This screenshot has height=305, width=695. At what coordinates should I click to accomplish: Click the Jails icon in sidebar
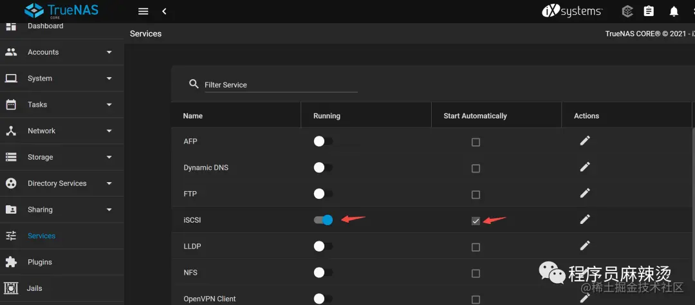(11, 288)
